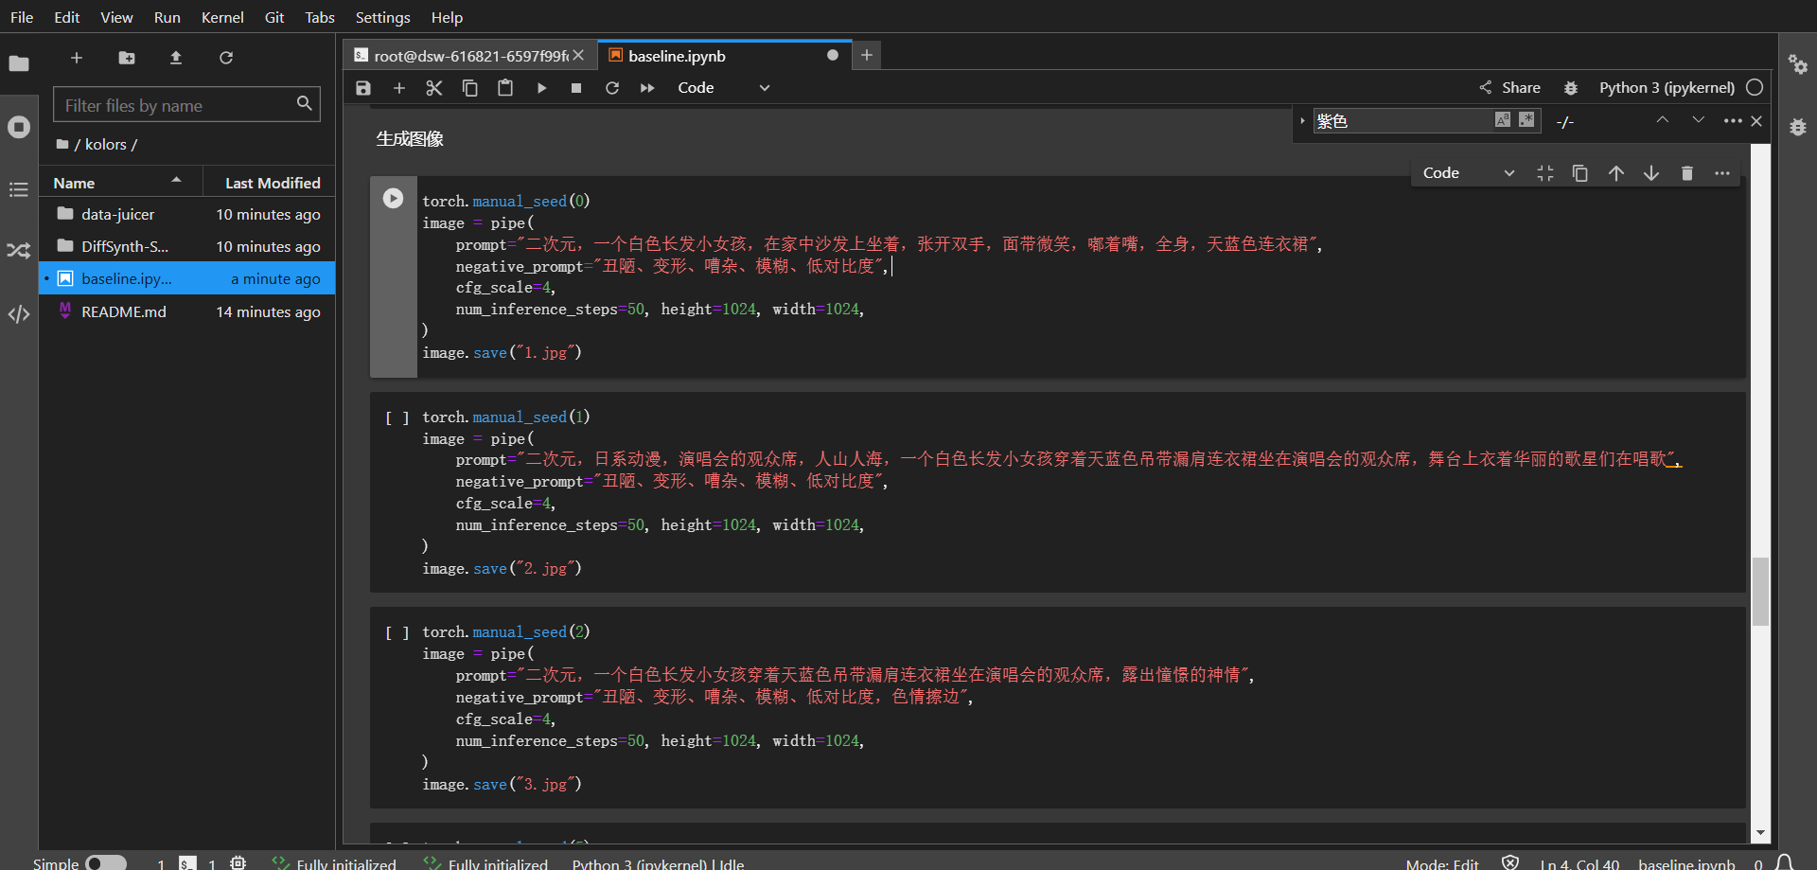The image size is (1817, 870).
Task: Open the Table of Contents sidebar
Action: pyautogui.click(x=19, y=189)
